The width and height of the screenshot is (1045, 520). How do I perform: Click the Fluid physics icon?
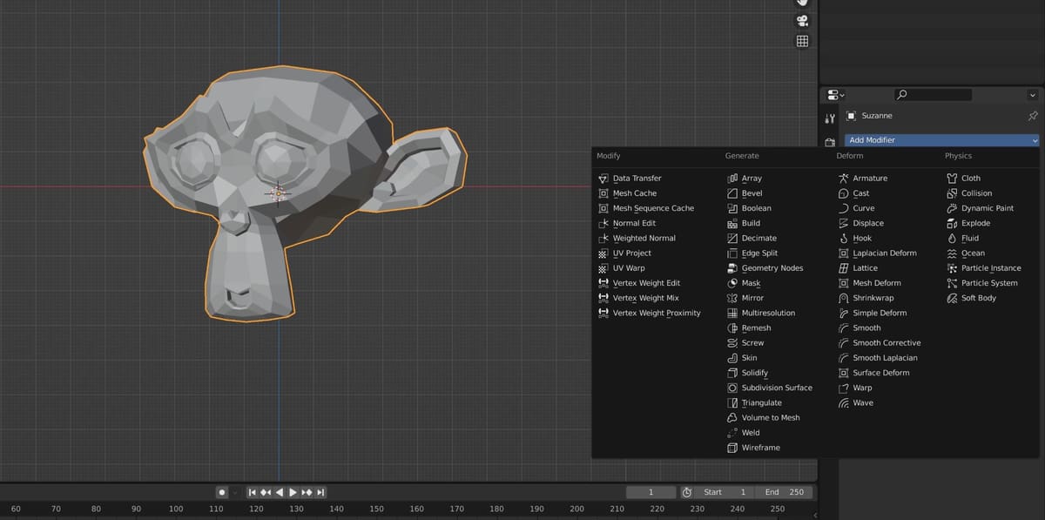coord(952,238)
